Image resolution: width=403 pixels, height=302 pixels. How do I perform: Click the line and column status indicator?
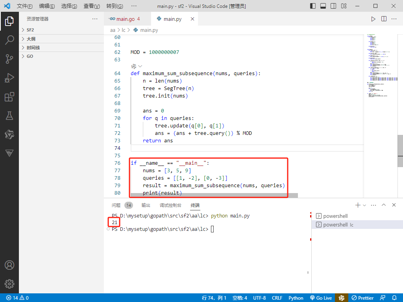click(214, 298)
